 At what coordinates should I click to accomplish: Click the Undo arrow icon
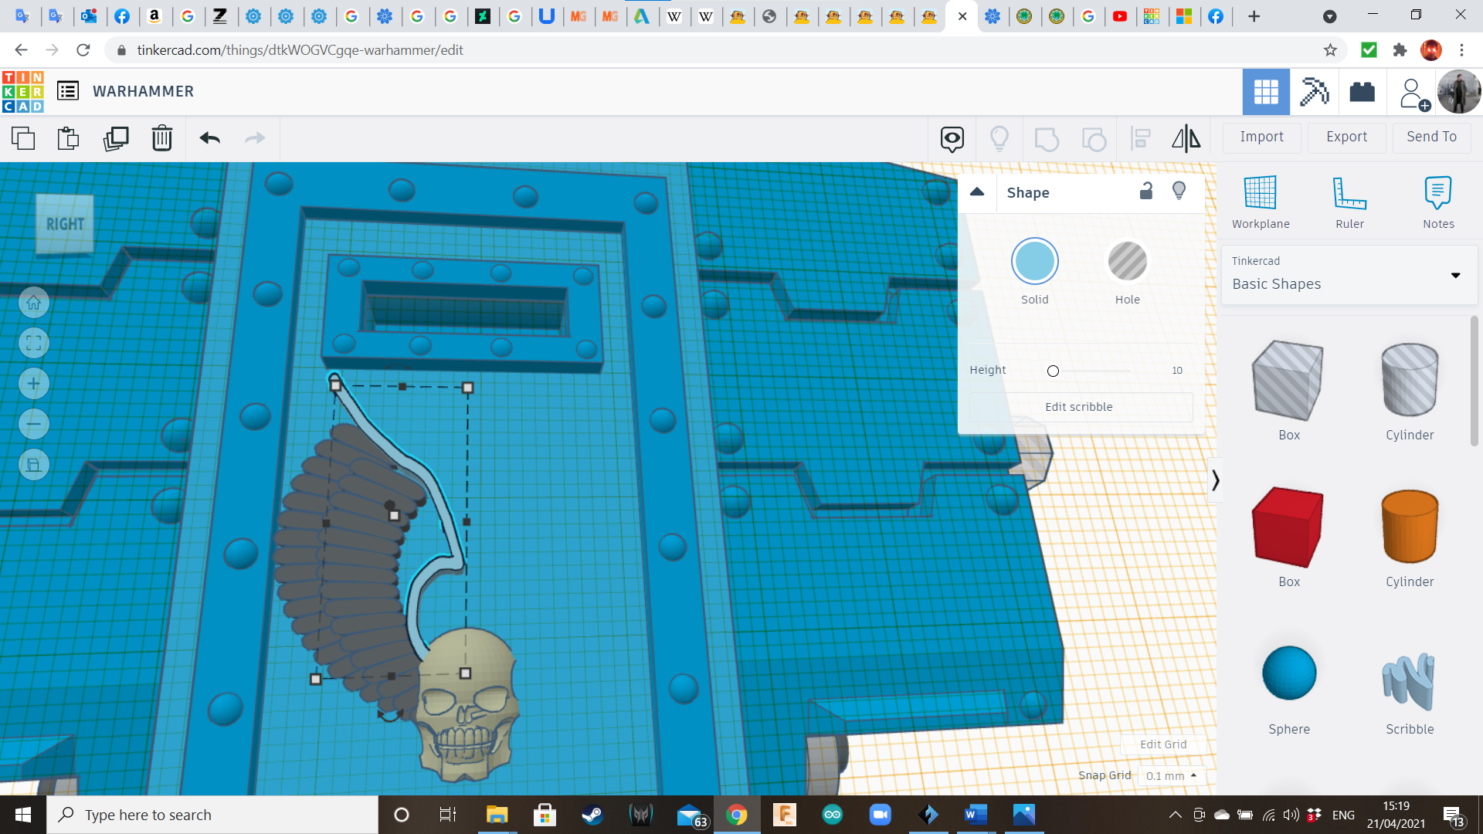209,138
